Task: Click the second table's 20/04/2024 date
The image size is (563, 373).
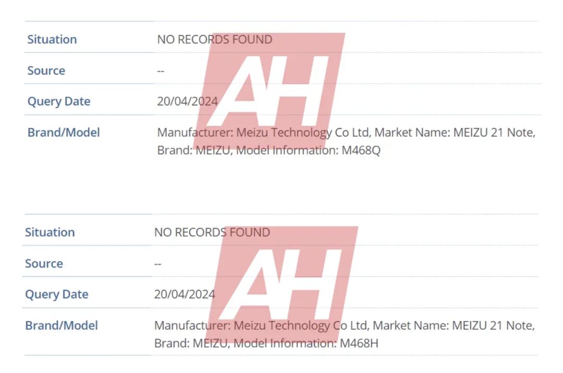Action: 185,294
